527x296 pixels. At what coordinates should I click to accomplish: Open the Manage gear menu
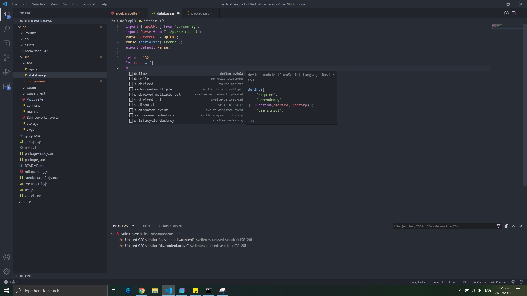[x=6, y=271]
